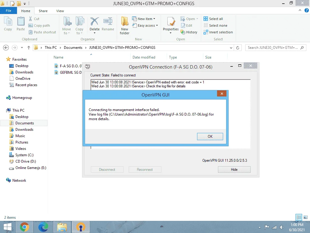The image size is (310, 233).
Task: Click the Up one level arrow
Action: pos(29,48)
